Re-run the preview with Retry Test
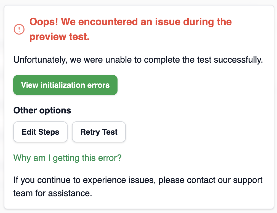 click(99, 132)
